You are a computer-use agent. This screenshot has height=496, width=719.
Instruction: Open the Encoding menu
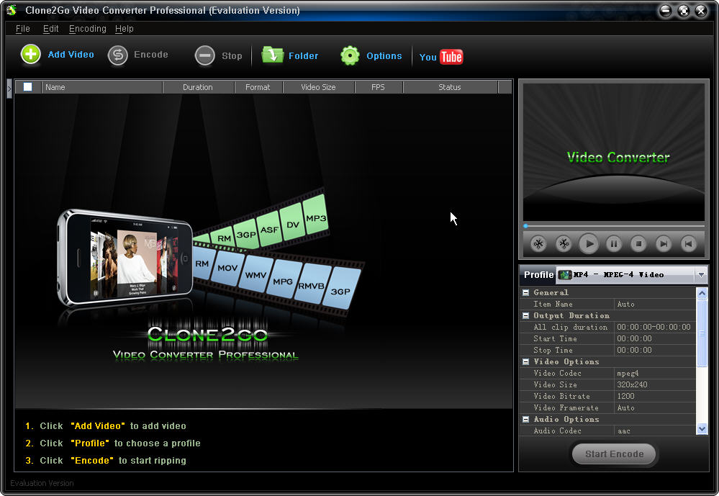[87, 29]
